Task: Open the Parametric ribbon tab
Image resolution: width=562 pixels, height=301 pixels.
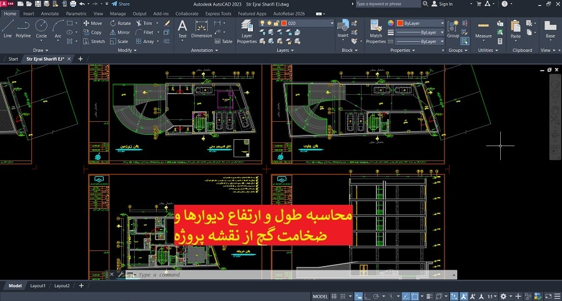Action: coord(76,14)
